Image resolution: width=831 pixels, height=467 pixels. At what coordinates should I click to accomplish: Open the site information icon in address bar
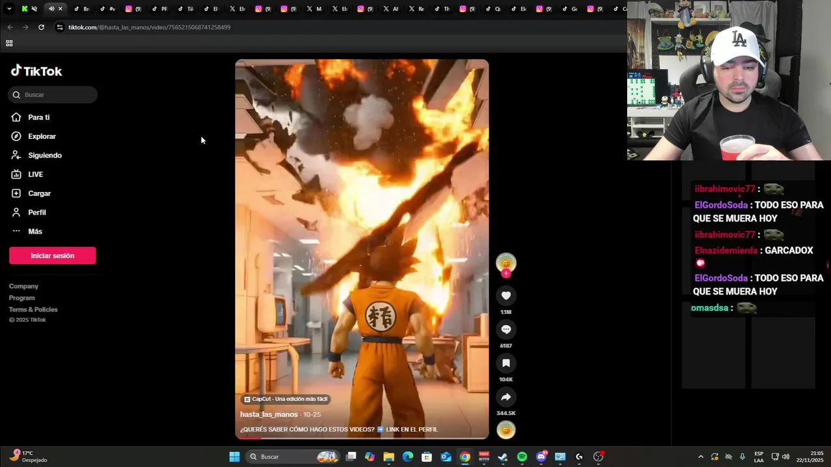[60, 27]
